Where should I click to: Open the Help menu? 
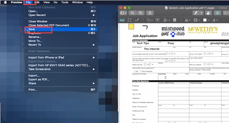[x=90, y=2]
